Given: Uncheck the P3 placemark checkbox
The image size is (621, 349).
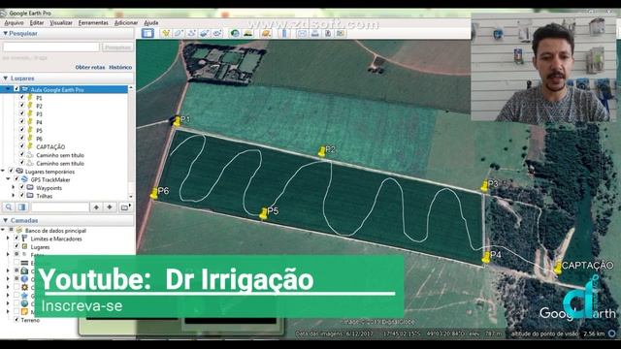Looking at the screenshot, I should 21,113.
